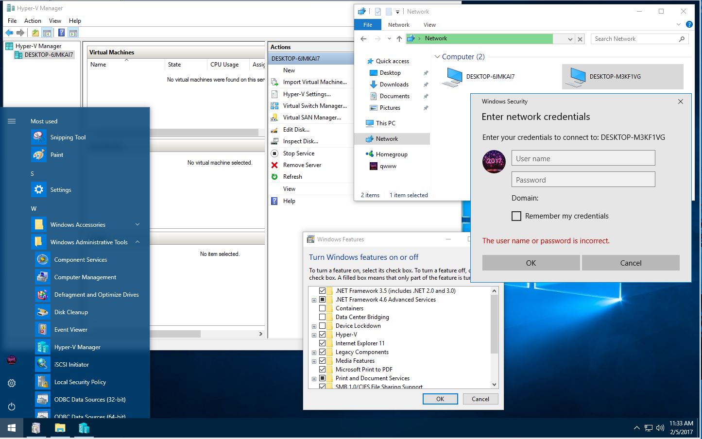The height and width of the screenshot is (439, 702).
Task: Collapse Windows Administrative Tools folder
Action: tap(137, 242)
